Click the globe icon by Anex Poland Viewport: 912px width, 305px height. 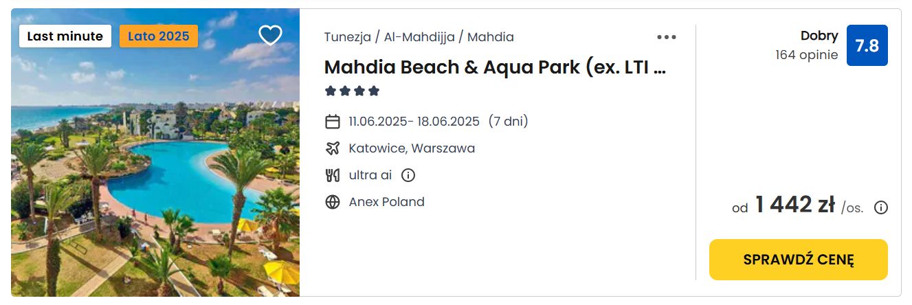click(x=333, y=202)
